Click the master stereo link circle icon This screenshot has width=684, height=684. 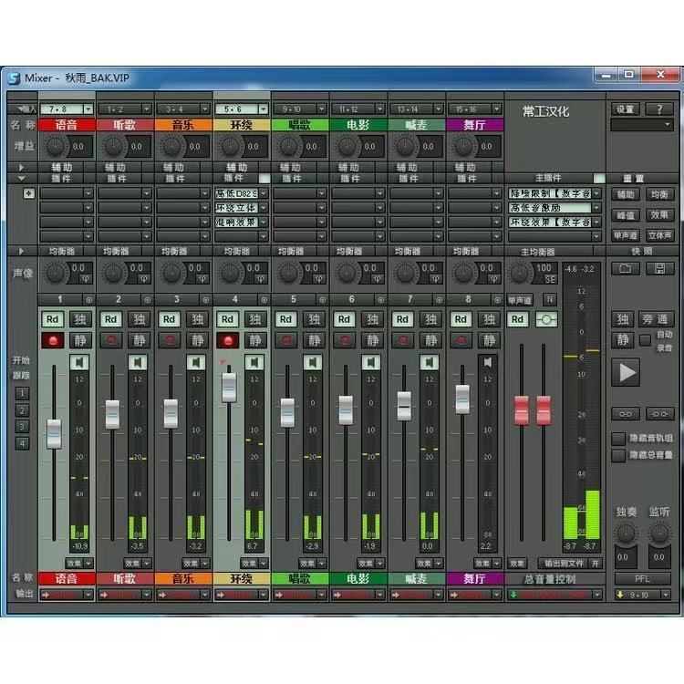[x=546, y=319]
